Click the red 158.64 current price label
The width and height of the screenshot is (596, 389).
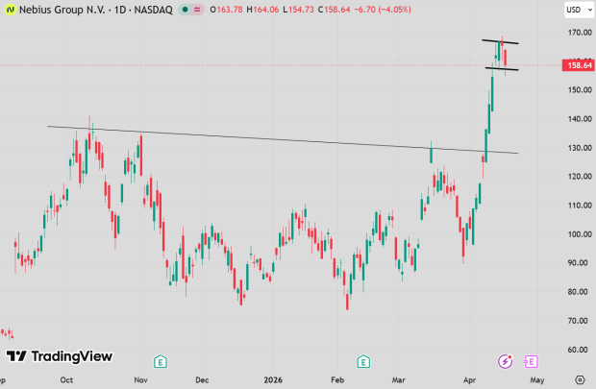pyautogui.click(x=579, y=66)
